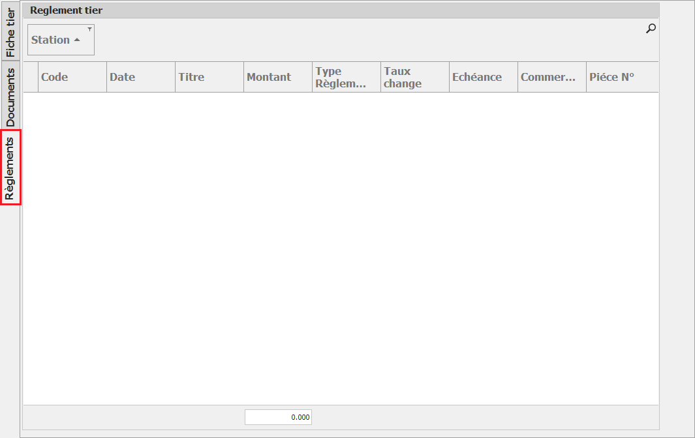Toggle the Station sort arrow

(x=77, y=40)
